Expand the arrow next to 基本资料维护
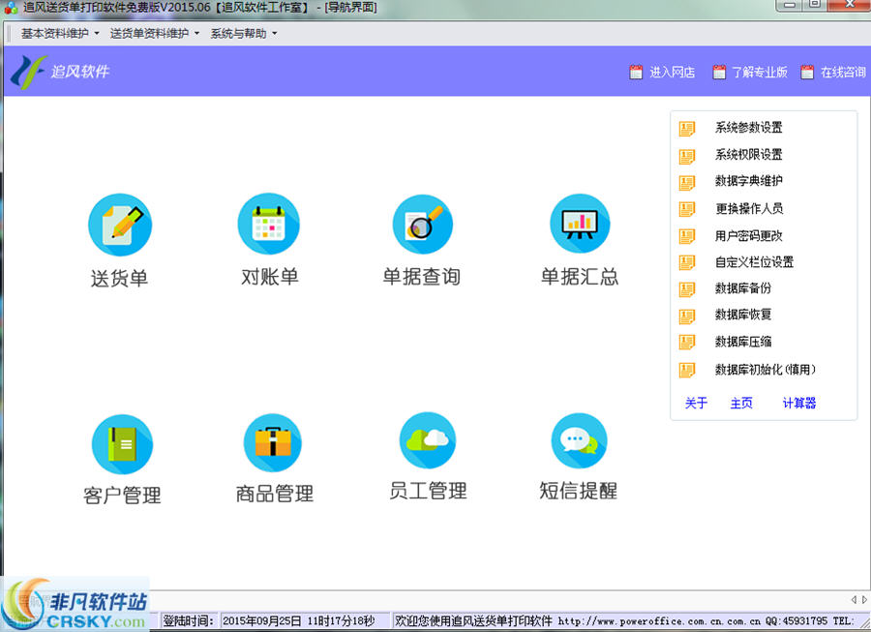871x632 pixels. point(97,33)
